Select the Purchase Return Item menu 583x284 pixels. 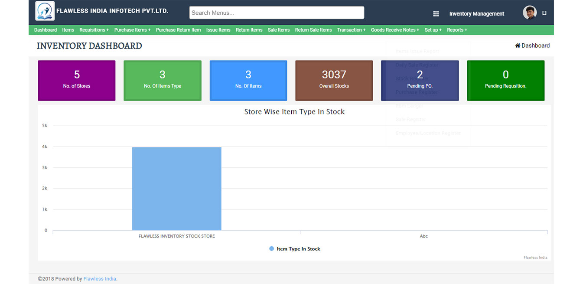coord(178,30)
